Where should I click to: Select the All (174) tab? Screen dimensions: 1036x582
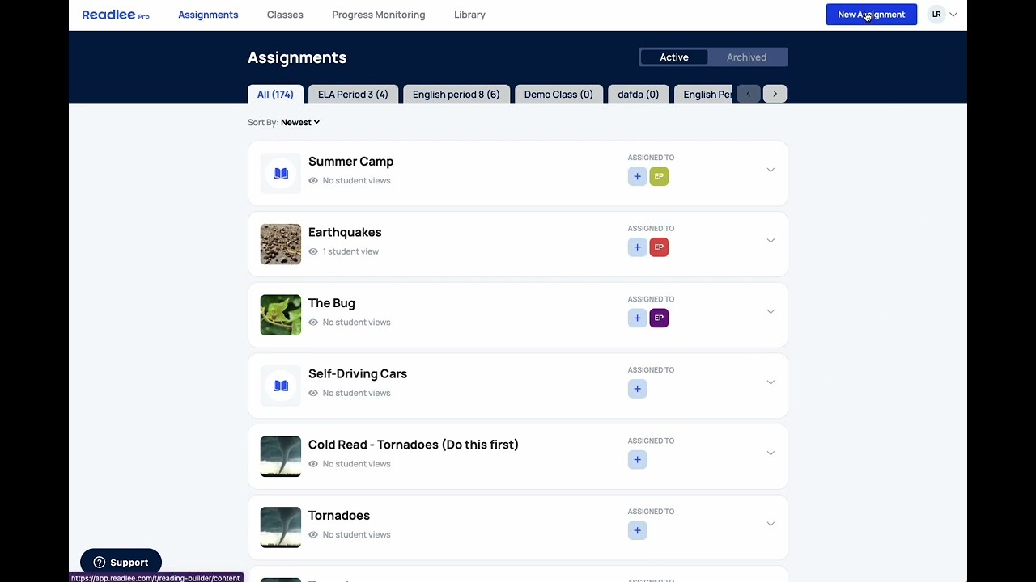(275, 95)
